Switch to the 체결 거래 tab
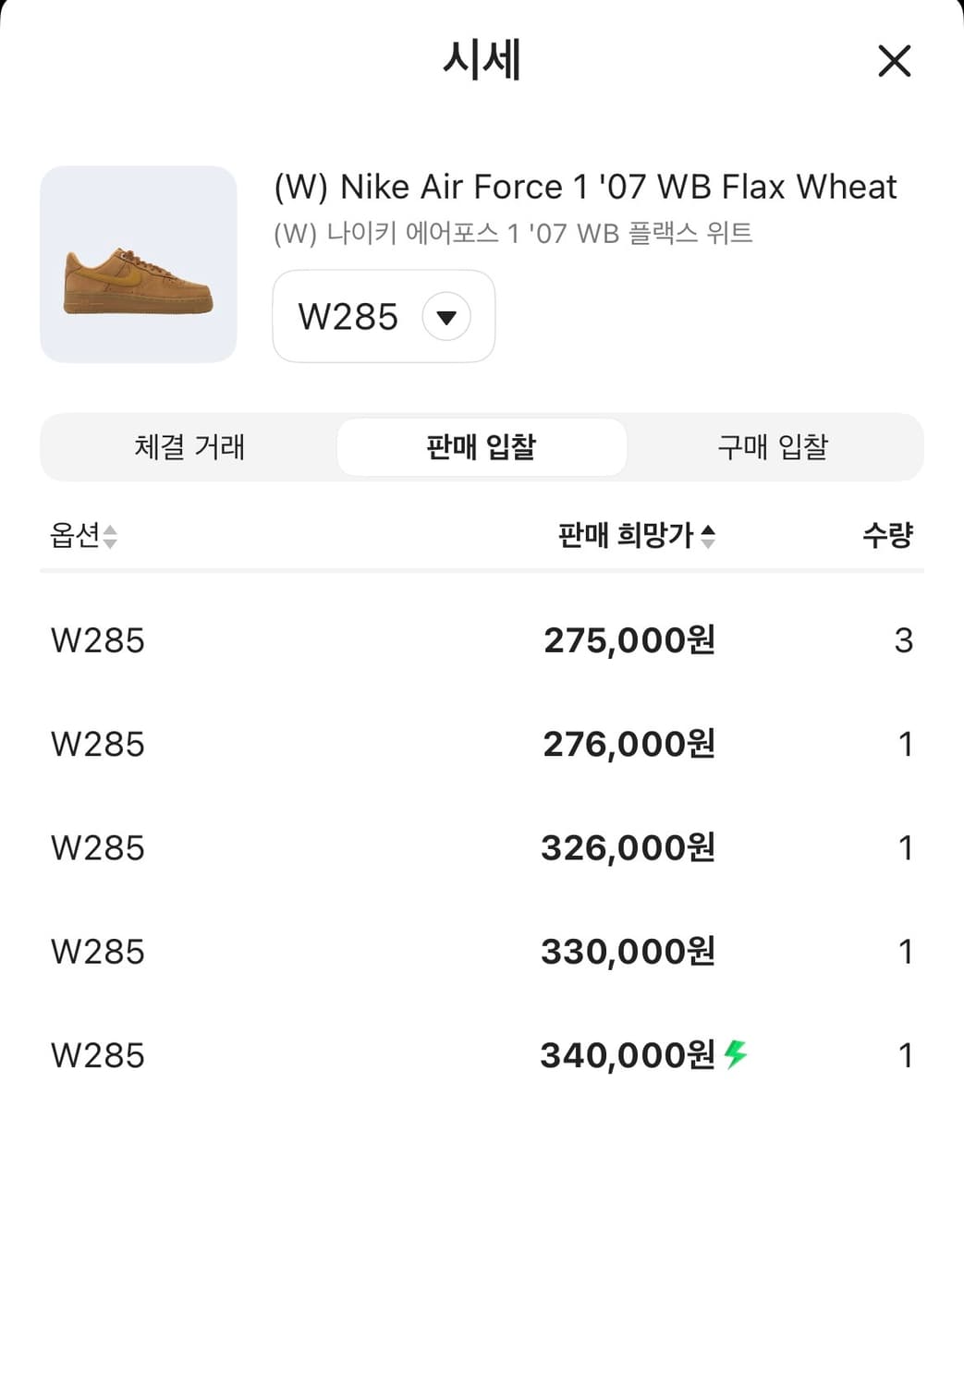The height and width of the screenshot is (1386, 964). click(x=189, y=447)
